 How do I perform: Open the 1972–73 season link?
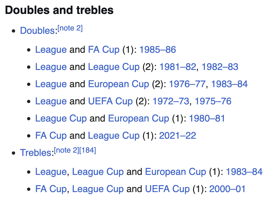point(171,101)
